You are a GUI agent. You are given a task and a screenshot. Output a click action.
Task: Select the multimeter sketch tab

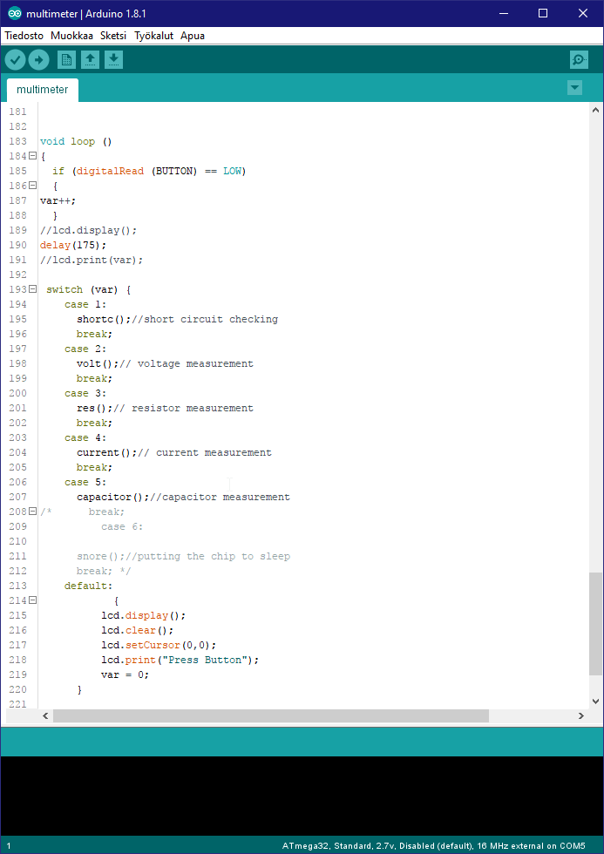(x=43, y=90)
